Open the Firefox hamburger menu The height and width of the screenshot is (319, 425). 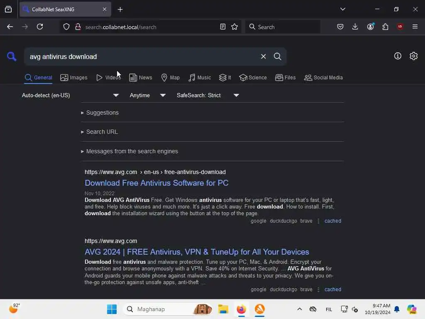pyautogui.click(x=415, y=27)
